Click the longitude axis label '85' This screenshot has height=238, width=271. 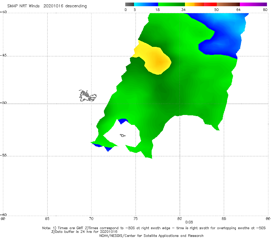pos(224,219)
